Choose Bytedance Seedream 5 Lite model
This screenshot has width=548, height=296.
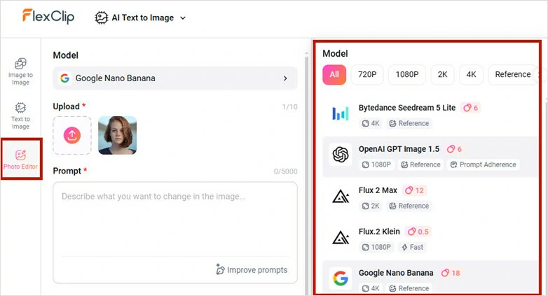(430, 114)
